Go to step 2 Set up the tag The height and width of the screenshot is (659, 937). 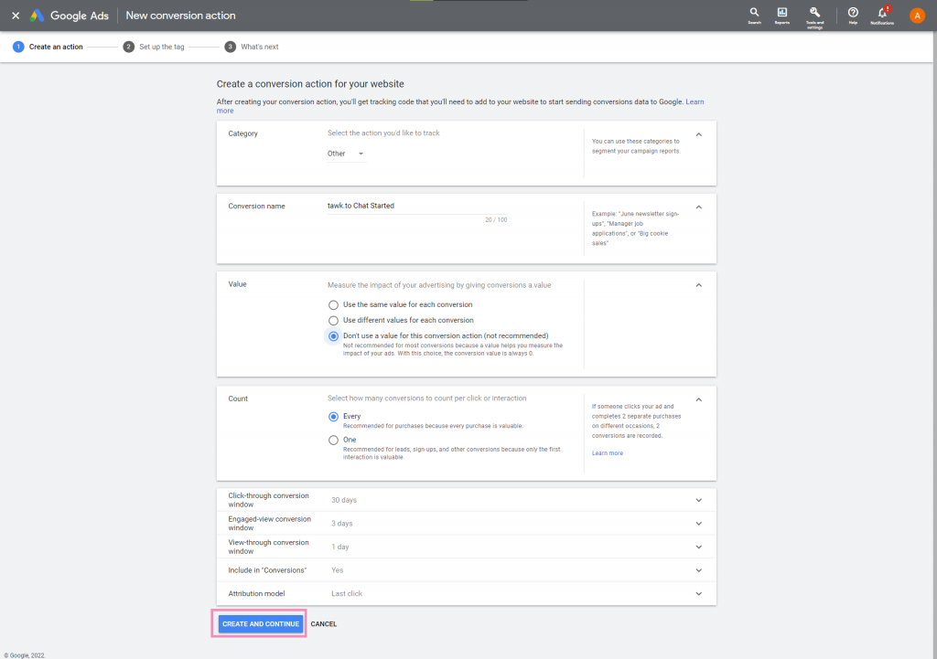(x=154, y=47)
